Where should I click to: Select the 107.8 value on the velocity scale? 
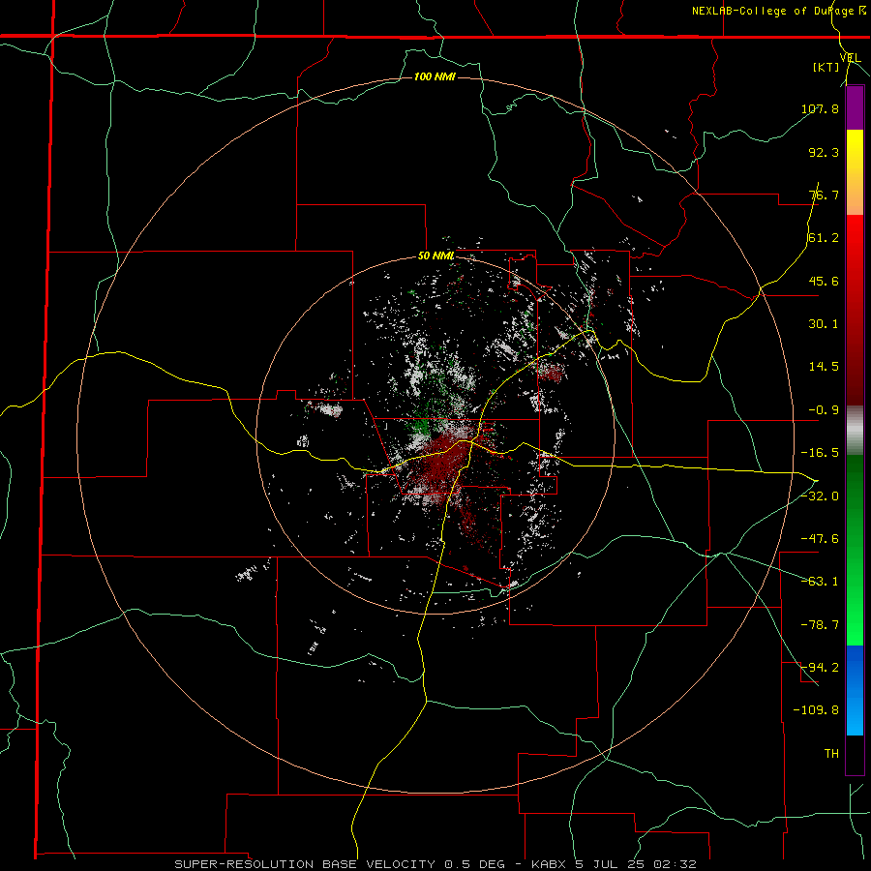point(820,108)
